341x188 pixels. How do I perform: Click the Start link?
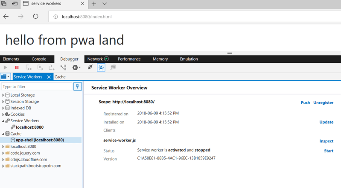[329, 151]
